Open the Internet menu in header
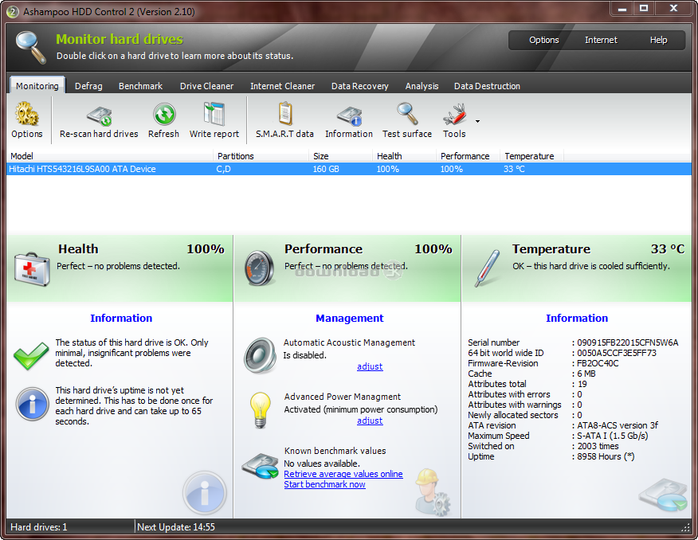698x540 pixels. pyautogui.click(x=601, y=40)
